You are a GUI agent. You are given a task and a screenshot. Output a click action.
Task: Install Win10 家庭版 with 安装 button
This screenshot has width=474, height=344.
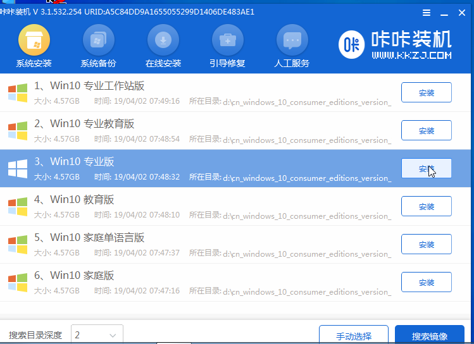point(427,282)
